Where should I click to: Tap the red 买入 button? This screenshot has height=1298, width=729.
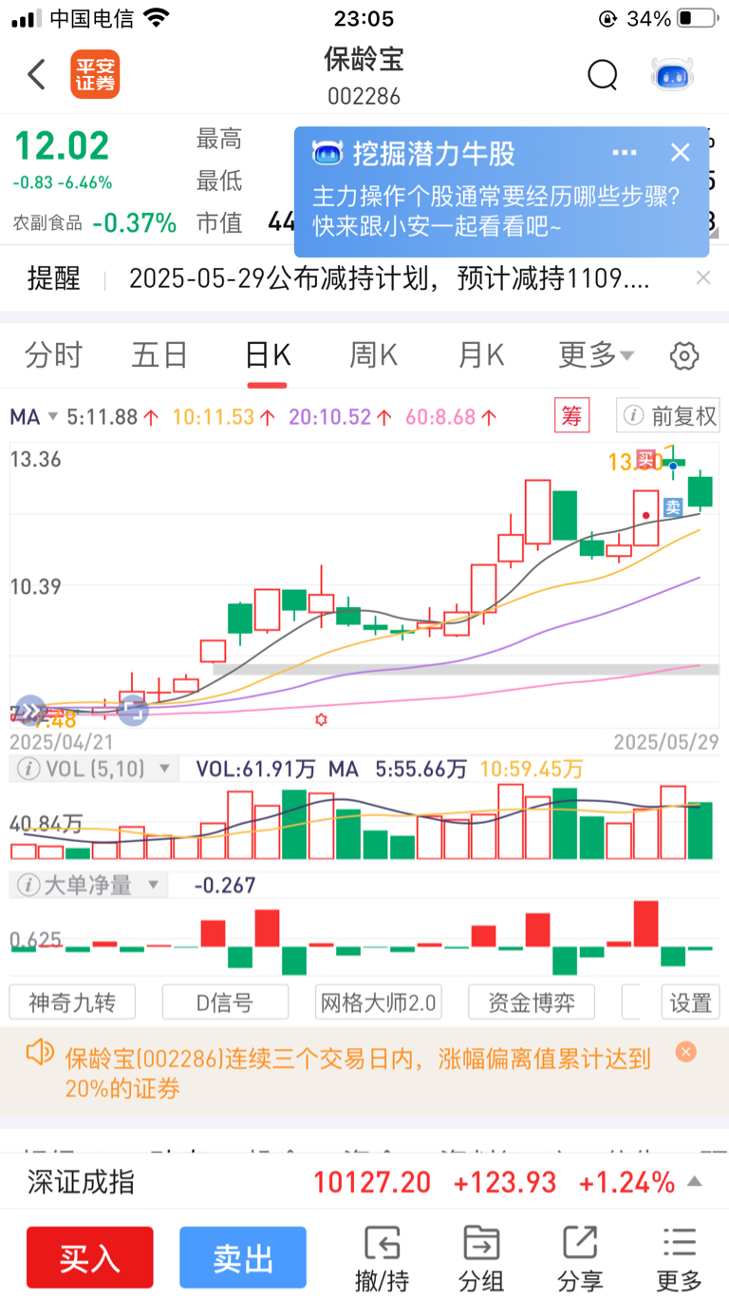coord(90,1258)
